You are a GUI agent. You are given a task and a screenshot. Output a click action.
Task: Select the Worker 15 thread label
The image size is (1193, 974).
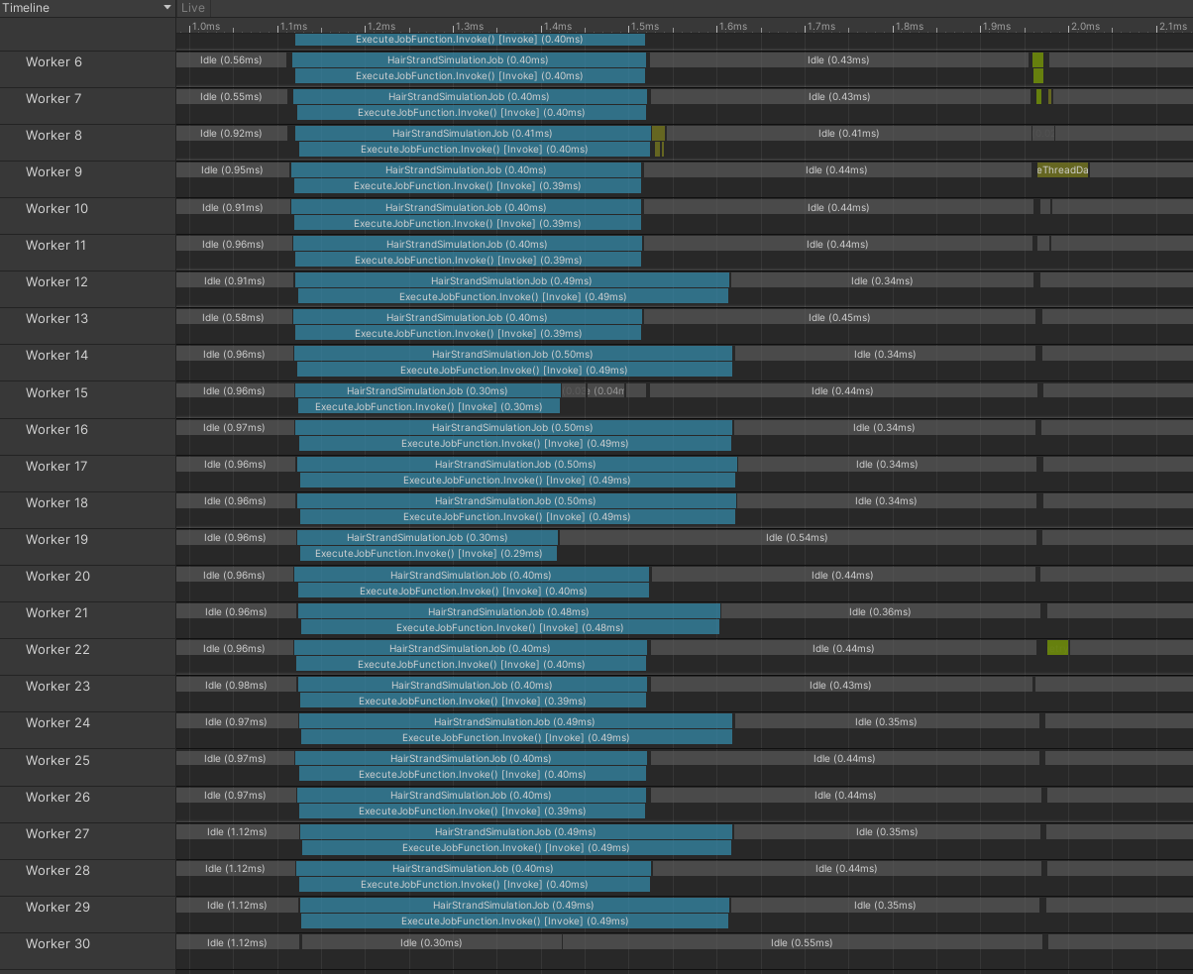click(56, 393)
